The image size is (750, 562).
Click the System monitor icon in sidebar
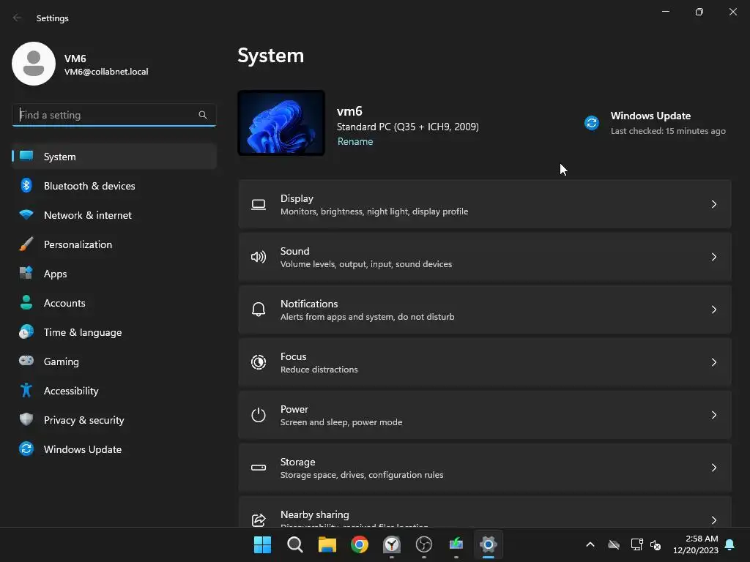pos(26,157)
